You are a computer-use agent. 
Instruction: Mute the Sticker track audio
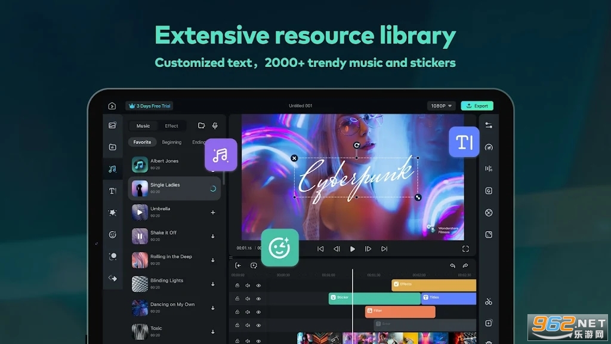(x=248, y=298)
